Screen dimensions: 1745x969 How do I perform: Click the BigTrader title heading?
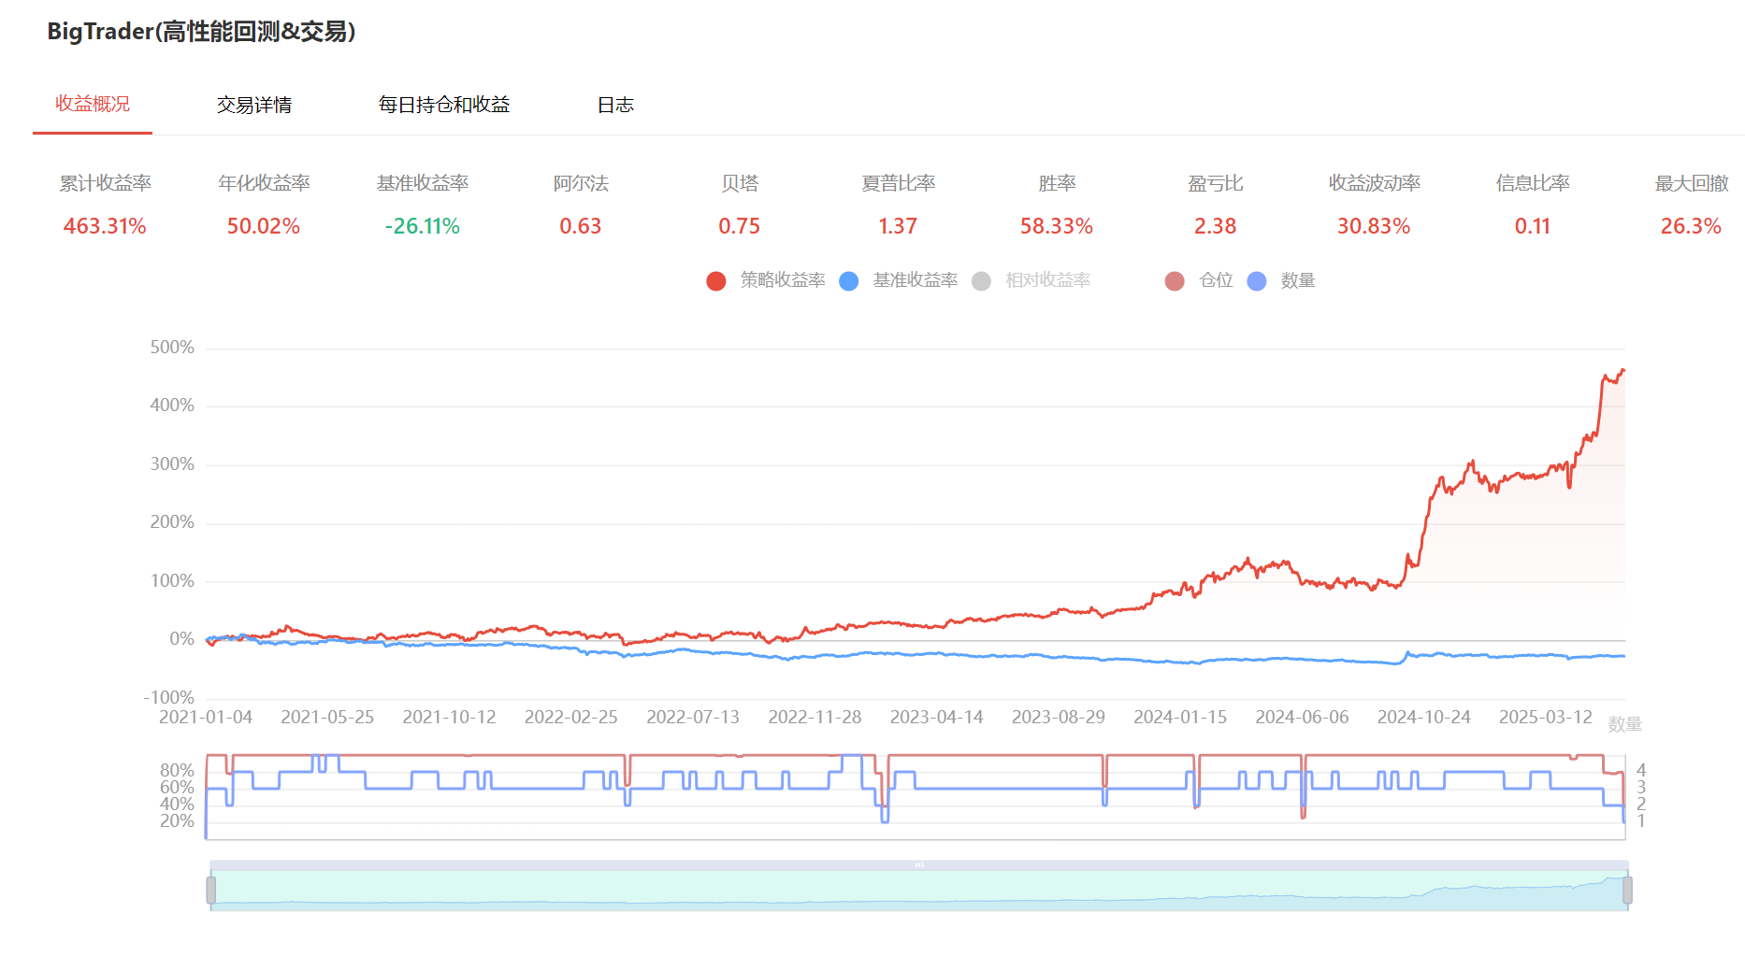(201, 32)
